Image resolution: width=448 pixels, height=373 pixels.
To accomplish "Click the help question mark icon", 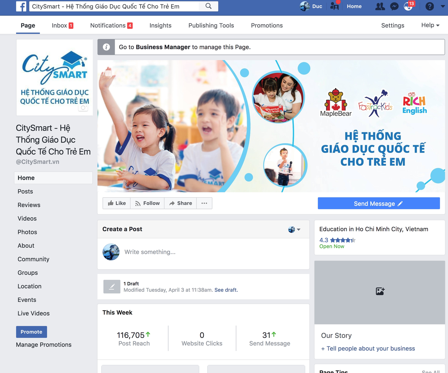I will coord(430,6).
